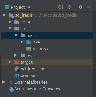Collapse all using the toolbar icon
The image size is (96, 97).
[70, 7]
